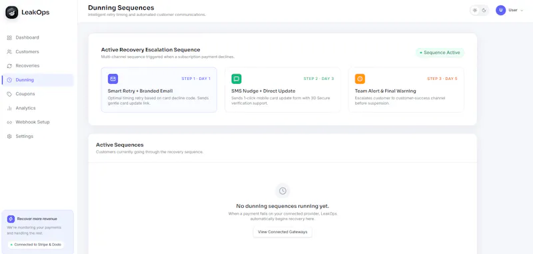Open the Coupons menu item
Viewport: 533px width, 254px height.
[x=37, y=94]
